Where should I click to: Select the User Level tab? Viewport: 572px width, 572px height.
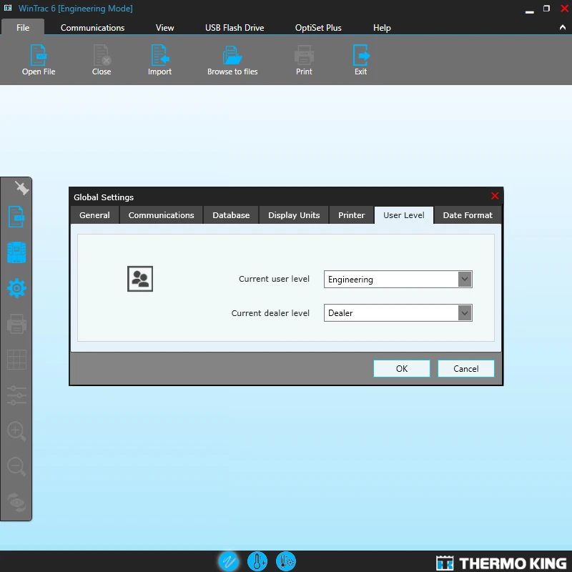pyautogui.click(x=404, y=215)
